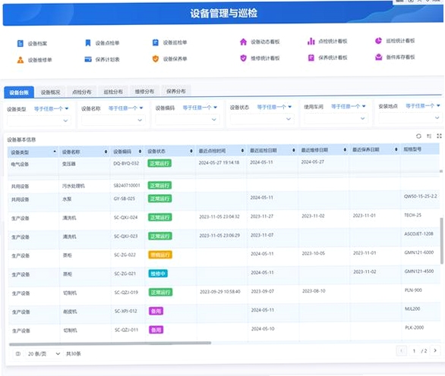Sort by 设备类型 column sort icon
This screenshot has width=445, height=376.
click(x=55, y=152)
